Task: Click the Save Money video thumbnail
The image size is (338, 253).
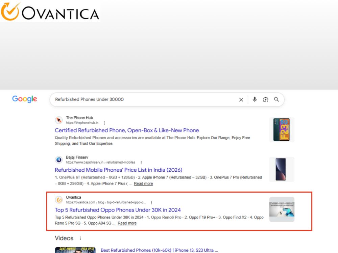Action: pyautogui.click(x=75, y=250)
